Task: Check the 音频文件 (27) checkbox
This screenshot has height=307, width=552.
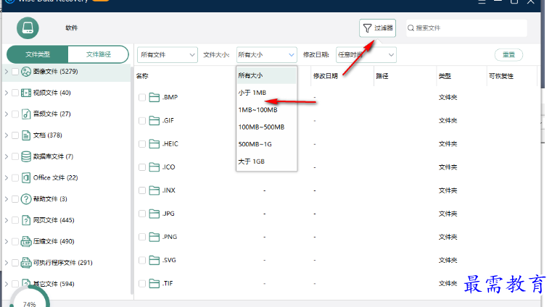Action: click(15, 114)
